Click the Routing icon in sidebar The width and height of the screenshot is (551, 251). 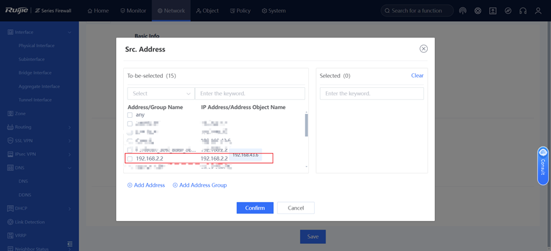(x=10, y=127)
